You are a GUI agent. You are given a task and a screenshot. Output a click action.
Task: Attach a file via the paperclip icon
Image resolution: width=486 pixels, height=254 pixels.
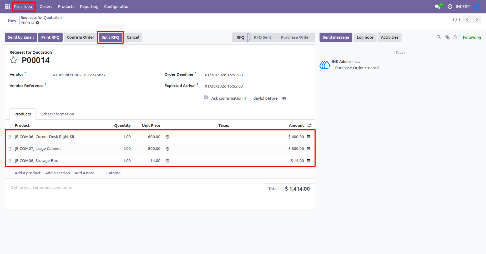pos(447,37)
